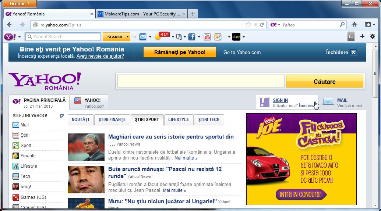Switch to the YAHOO! Yahoo.com tab
Screen dimensions: 381x211
tap(89, 103)
